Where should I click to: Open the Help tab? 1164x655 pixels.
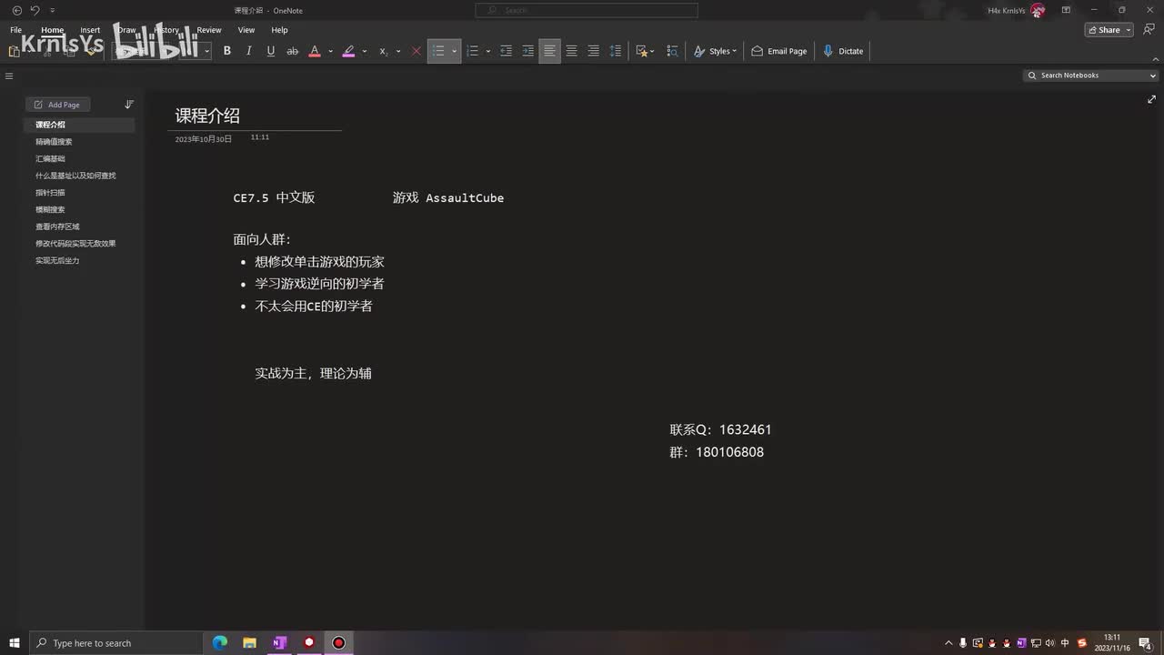tap(279, 30)
